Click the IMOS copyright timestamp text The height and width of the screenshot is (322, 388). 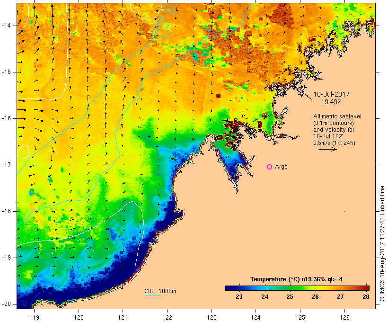[382, 243]
